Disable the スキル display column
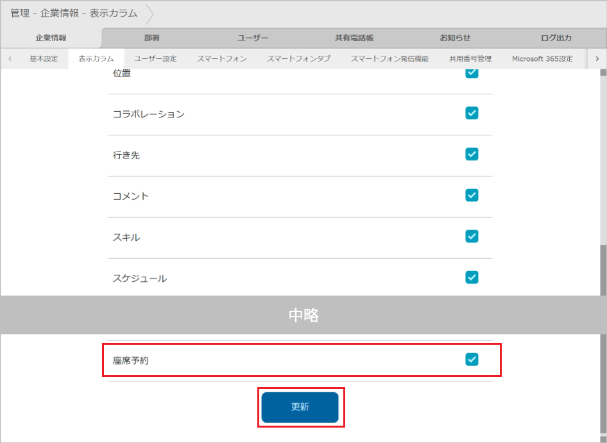607x443 pixels. [x=472, y=236]
